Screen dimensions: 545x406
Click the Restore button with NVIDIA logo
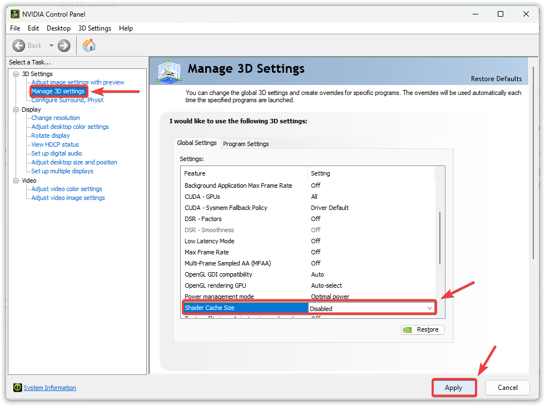point(423,329)
